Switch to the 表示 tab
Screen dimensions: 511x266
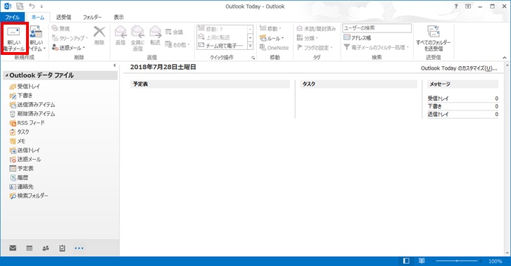(119, 17)
